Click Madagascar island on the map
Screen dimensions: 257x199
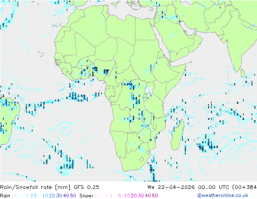click(x=177, y=135)
